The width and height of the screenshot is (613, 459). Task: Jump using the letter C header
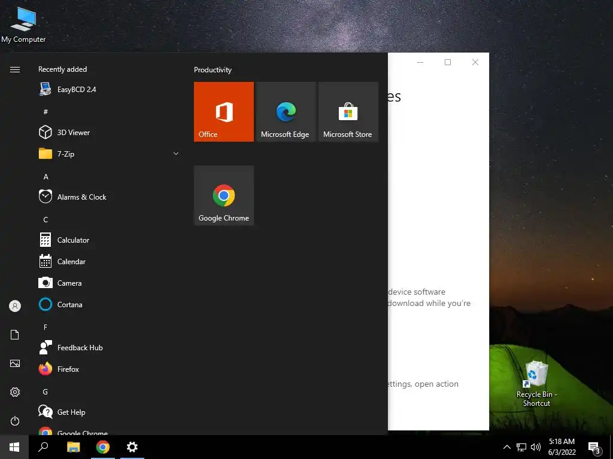pyautogui.click(x=45, y=220)
